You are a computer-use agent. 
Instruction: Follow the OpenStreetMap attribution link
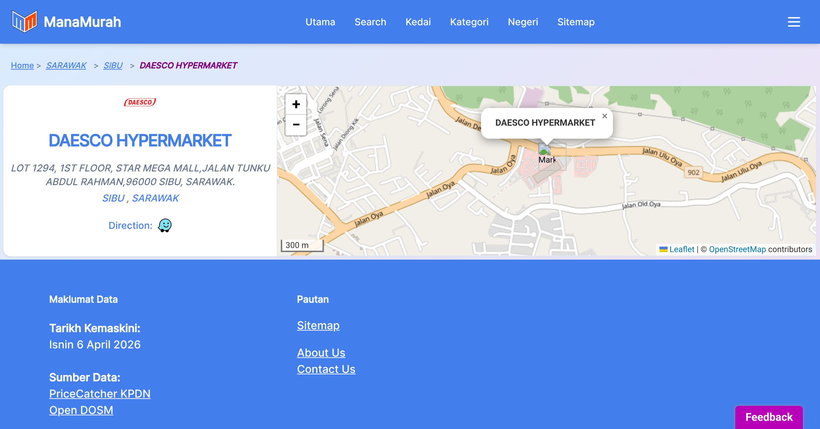point(737,249)
